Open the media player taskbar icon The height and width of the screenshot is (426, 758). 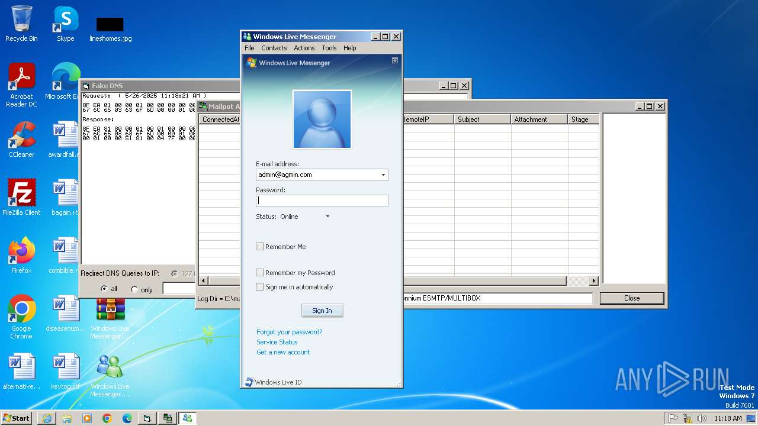pos(87,418)
